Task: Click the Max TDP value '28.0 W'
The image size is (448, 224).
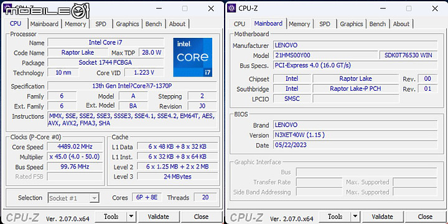Action: click(151, 52)
